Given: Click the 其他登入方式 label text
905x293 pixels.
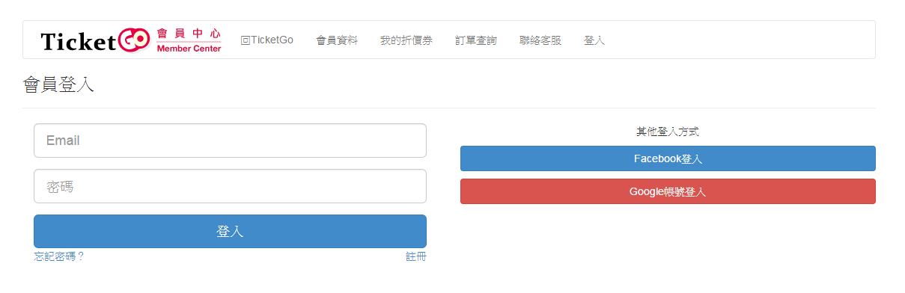Looking at the screenshot, I should tap(668, 132).
